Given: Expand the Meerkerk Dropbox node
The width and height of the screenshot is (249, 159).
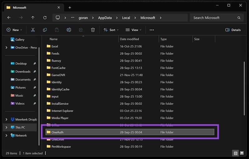Looking at the screenshot, I should (x=6, y=119).
